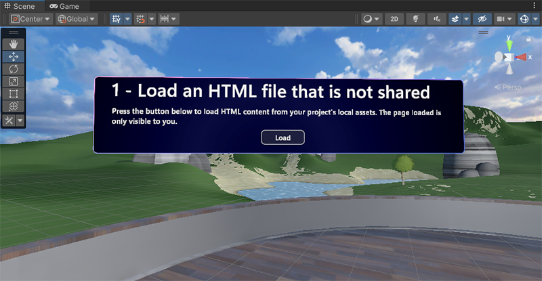Toggle scene grid visibility

117,19
